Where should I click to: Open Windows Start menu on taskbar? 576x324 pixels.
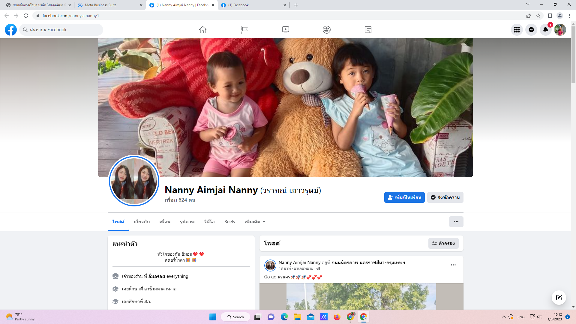[213, 317]
